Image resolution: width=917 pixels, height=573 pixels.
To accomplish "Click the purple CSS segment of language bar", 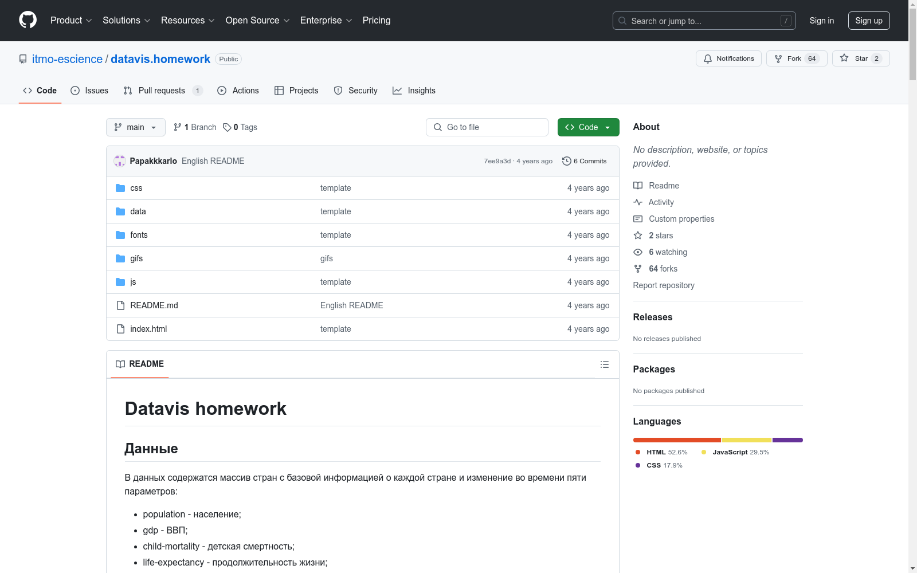I will 787,440.
